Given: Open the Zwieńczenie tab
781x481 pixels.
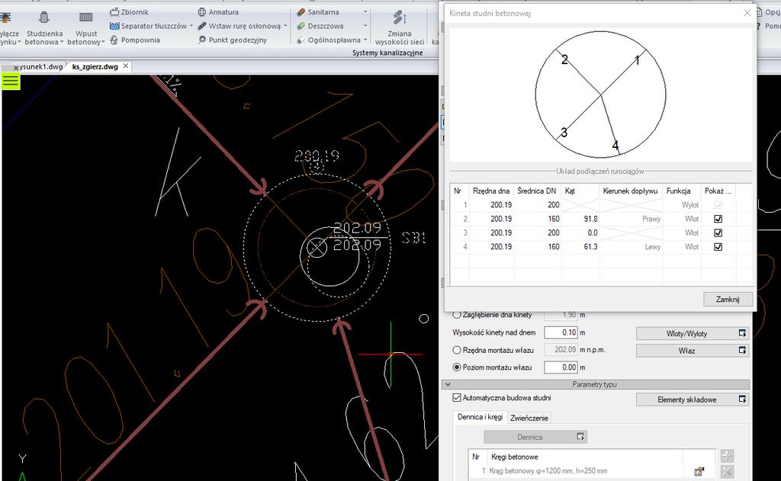Looking at the screenshot, I should tap(529, 418).
